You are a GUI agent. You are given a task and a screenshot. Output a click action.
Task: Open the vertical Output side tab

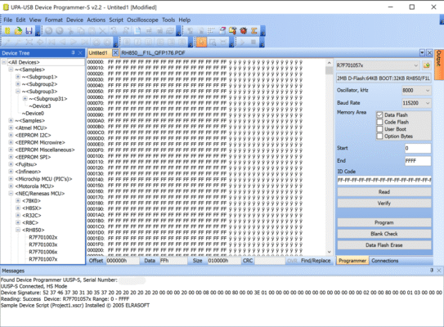point(438,65)
